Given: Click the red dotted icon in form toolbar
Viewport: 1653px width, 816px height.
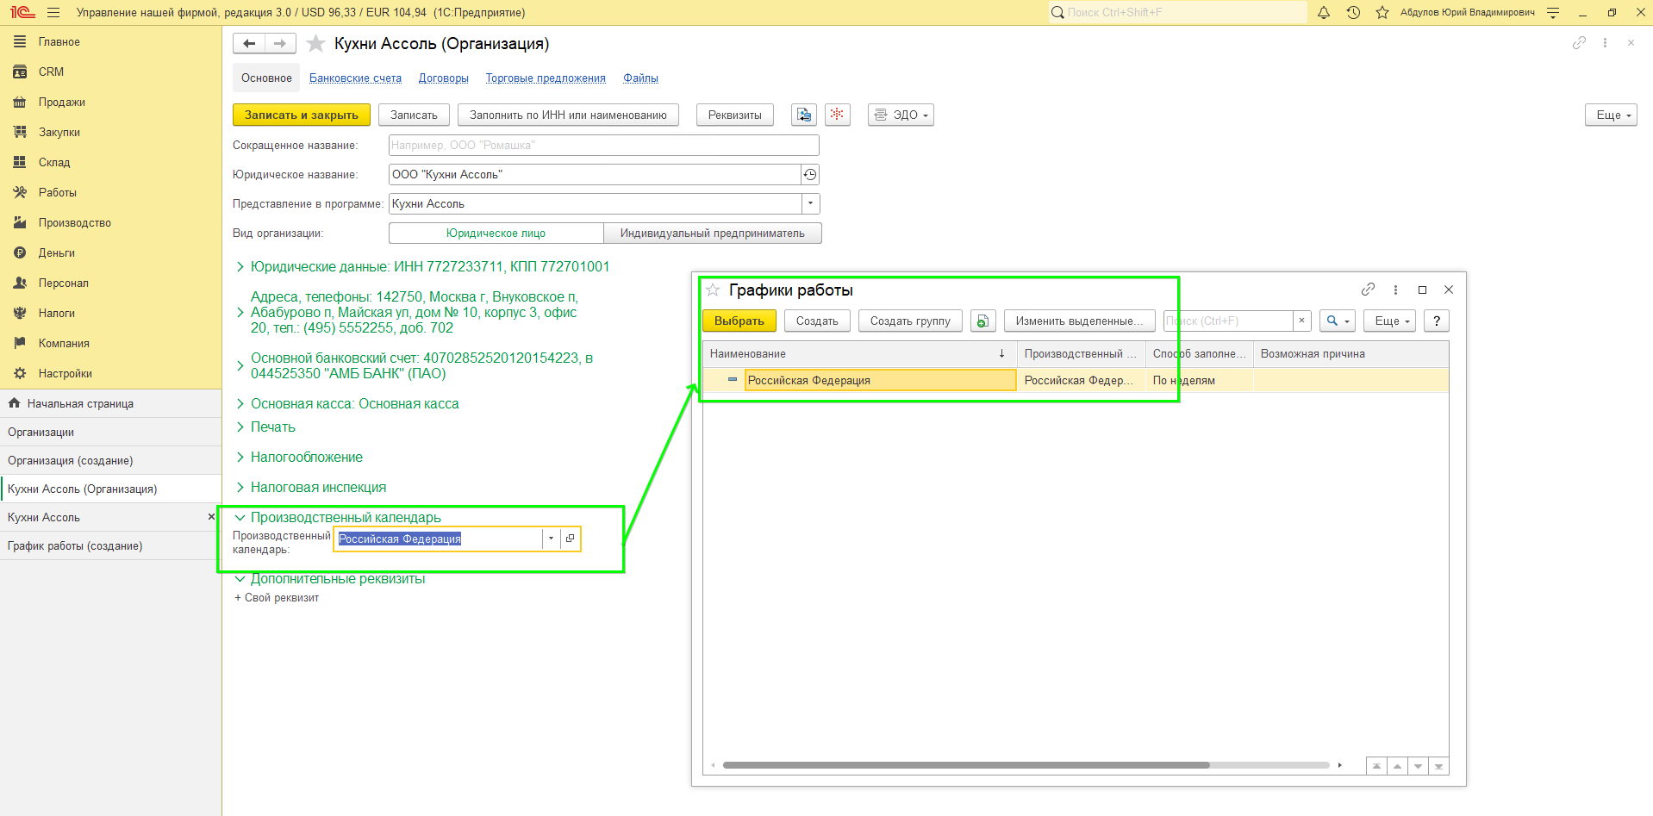Looking at the screenshot, I should pyautogui.click(x=837, y=115).
